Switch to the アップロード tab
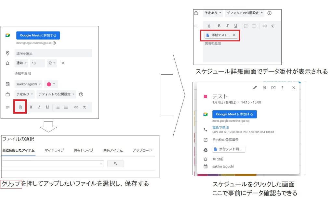Image resolution: width=333 pixels, height=200 pixels. point(142,150)
